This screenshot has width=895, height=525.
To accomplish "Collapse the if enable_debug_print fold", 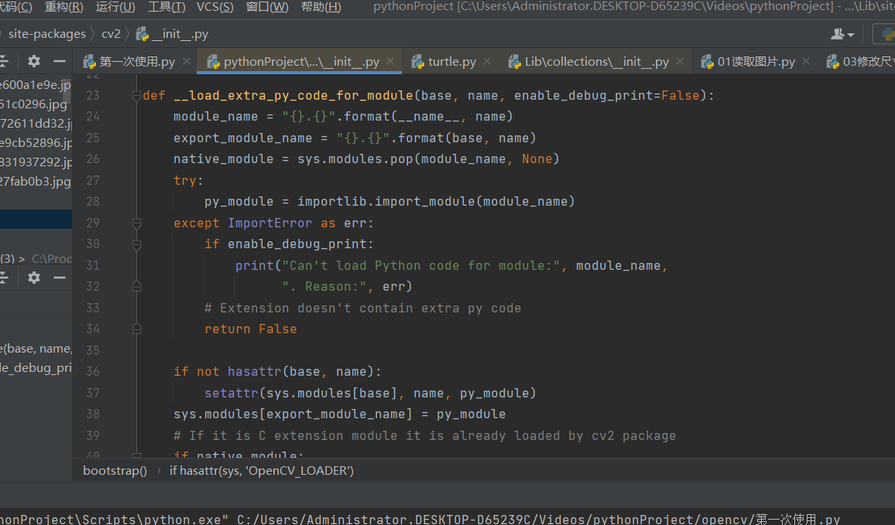I will [x=136, y=244].
